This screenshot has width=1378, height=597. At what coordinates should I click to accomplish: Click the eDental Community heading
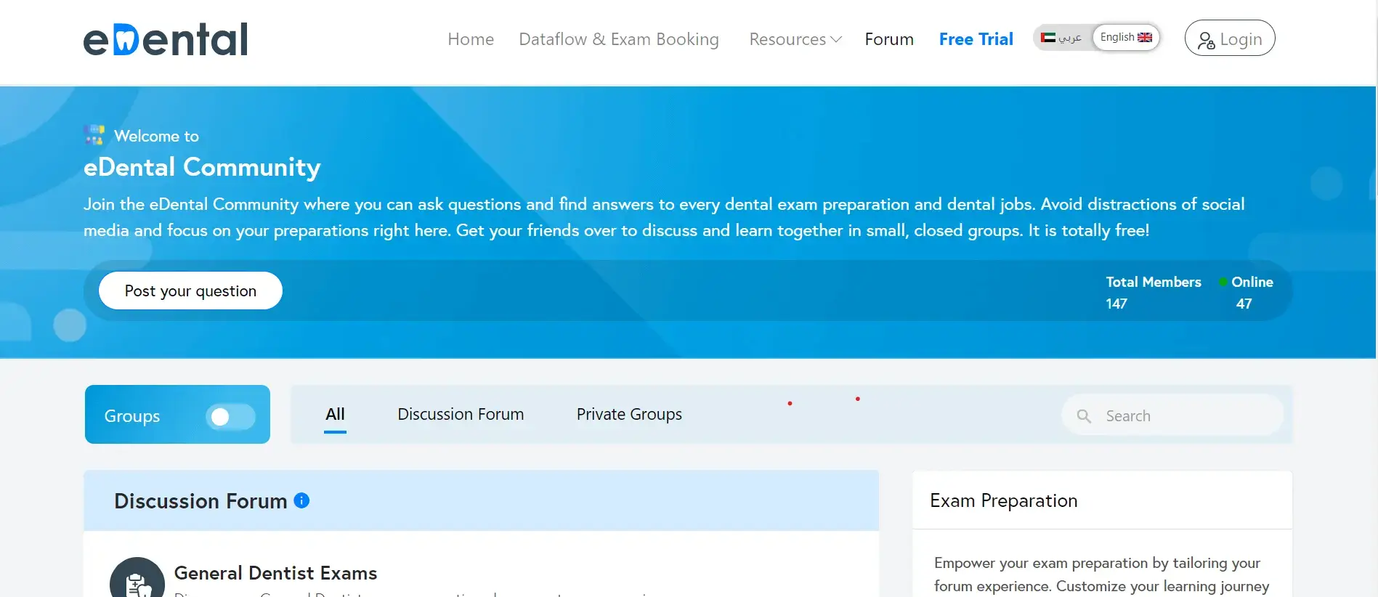[x=202, y=167]
